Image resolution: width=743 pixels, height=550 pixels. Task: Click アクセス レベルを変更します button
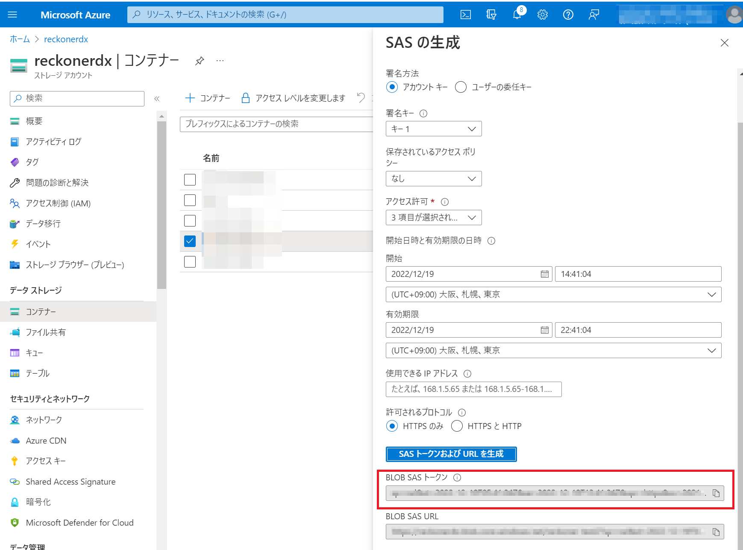click(x=293, y=98)
